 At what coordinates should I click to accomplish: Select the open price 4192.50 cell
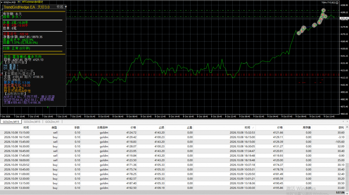pyautogui.click(x=131, y=188)
